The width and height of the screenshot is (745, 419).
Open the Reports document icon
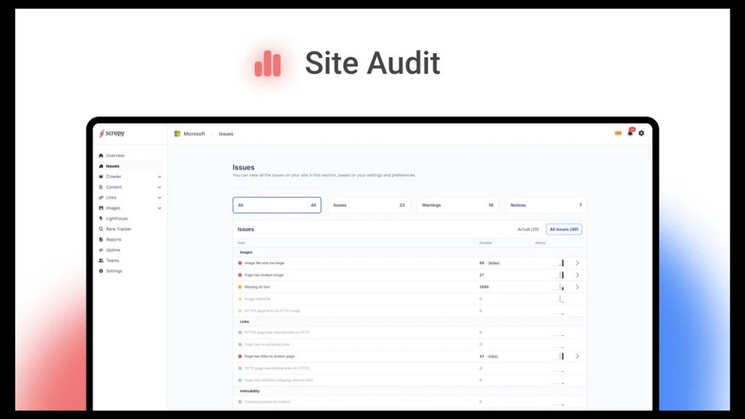tap(100, 239)
